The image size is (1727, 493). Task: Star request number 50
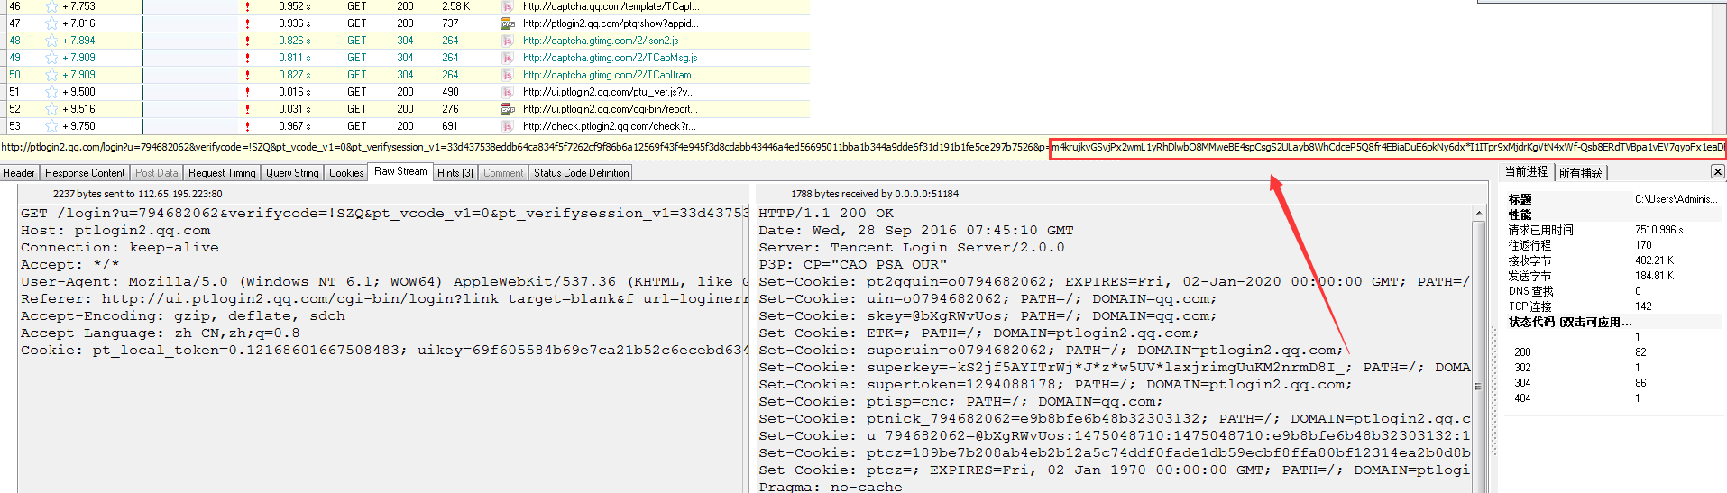51,75
